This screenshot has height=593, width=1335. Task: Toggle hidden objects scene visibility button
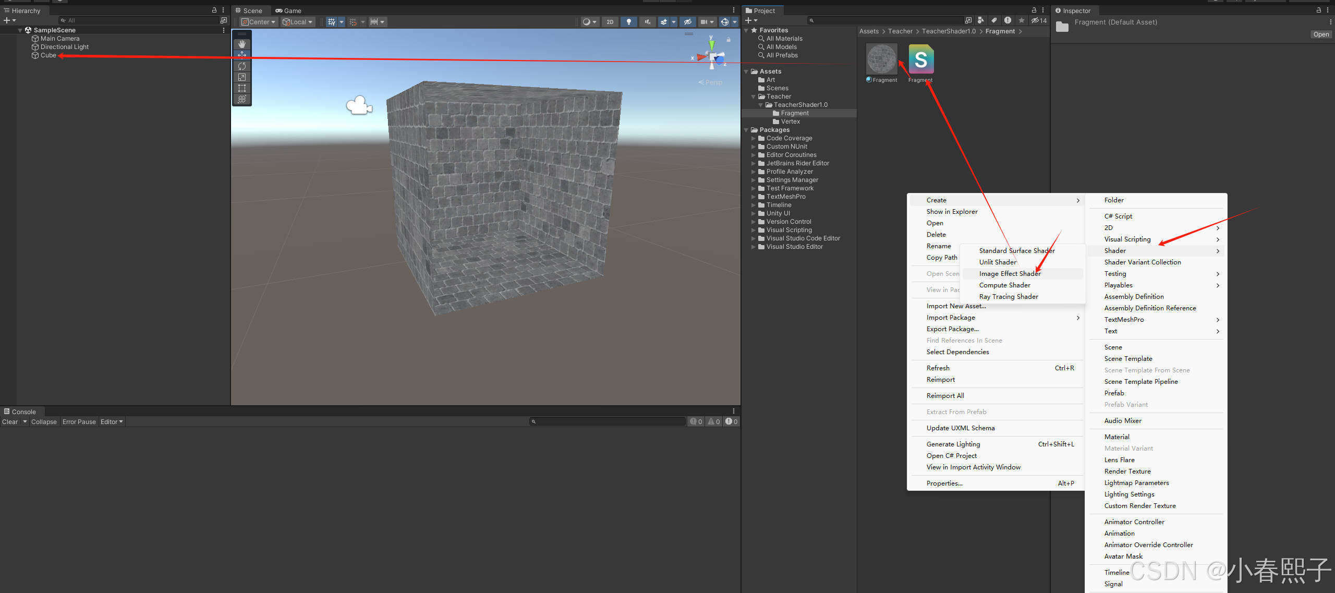pos(688,22)
